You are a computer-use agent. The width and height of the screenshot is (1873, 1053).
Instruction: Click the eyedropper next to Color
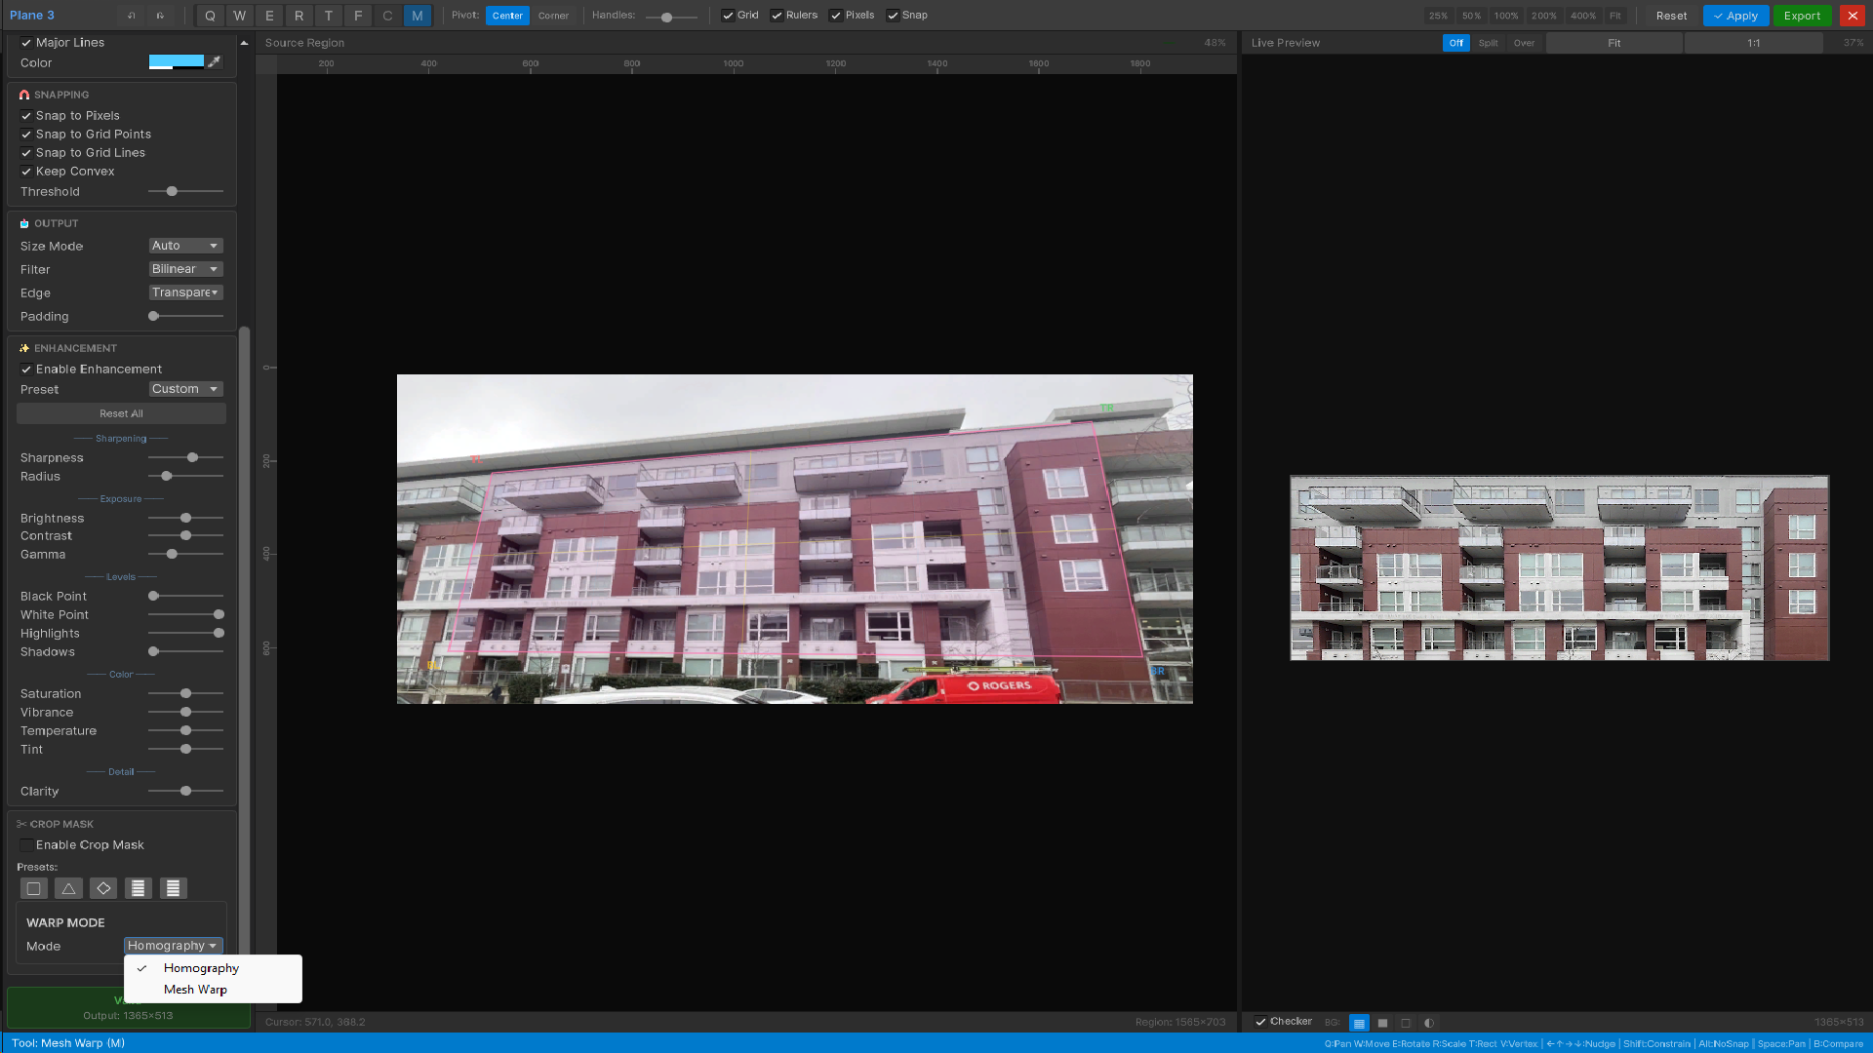[x=215, y=62]
